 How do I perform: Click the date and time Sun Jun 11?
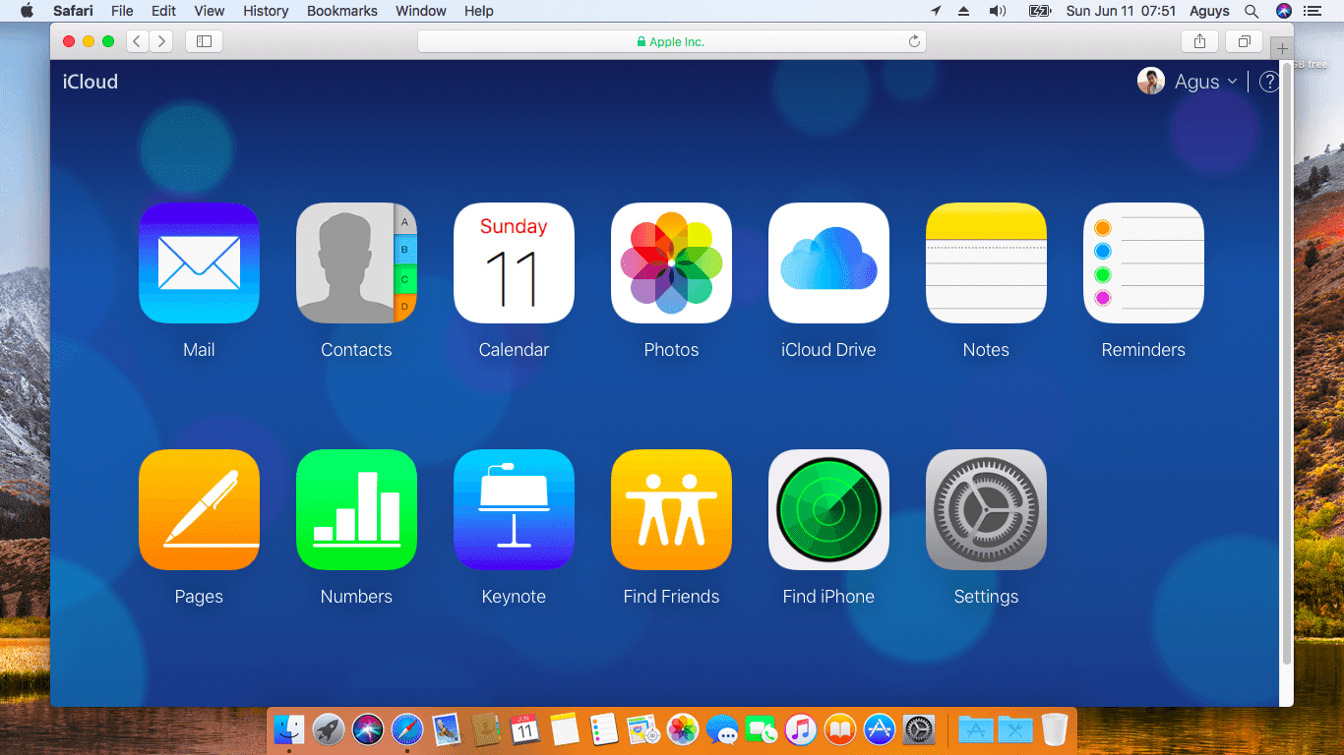pos(1122,11)
